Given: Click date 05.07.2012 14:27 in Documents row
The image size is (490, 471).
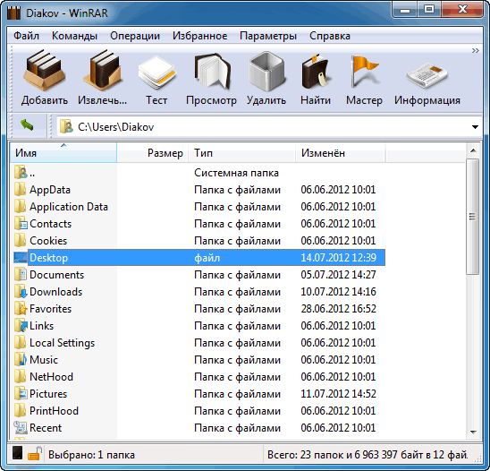Looking at the screenshot, I should click(x=338, y=275).
